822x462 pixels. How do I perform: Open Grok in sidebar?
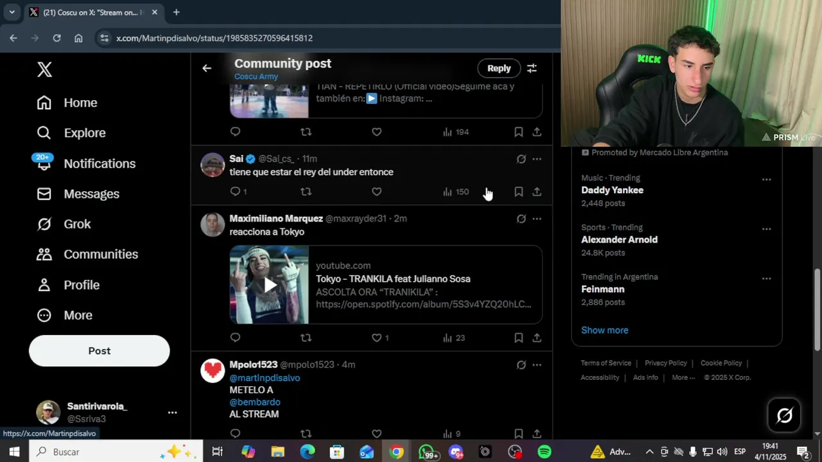(64, 224)
